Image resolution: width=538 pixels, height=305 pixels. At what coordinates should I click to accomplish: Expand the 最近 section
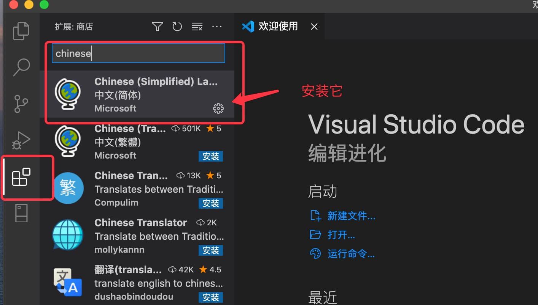click(323, 297)
